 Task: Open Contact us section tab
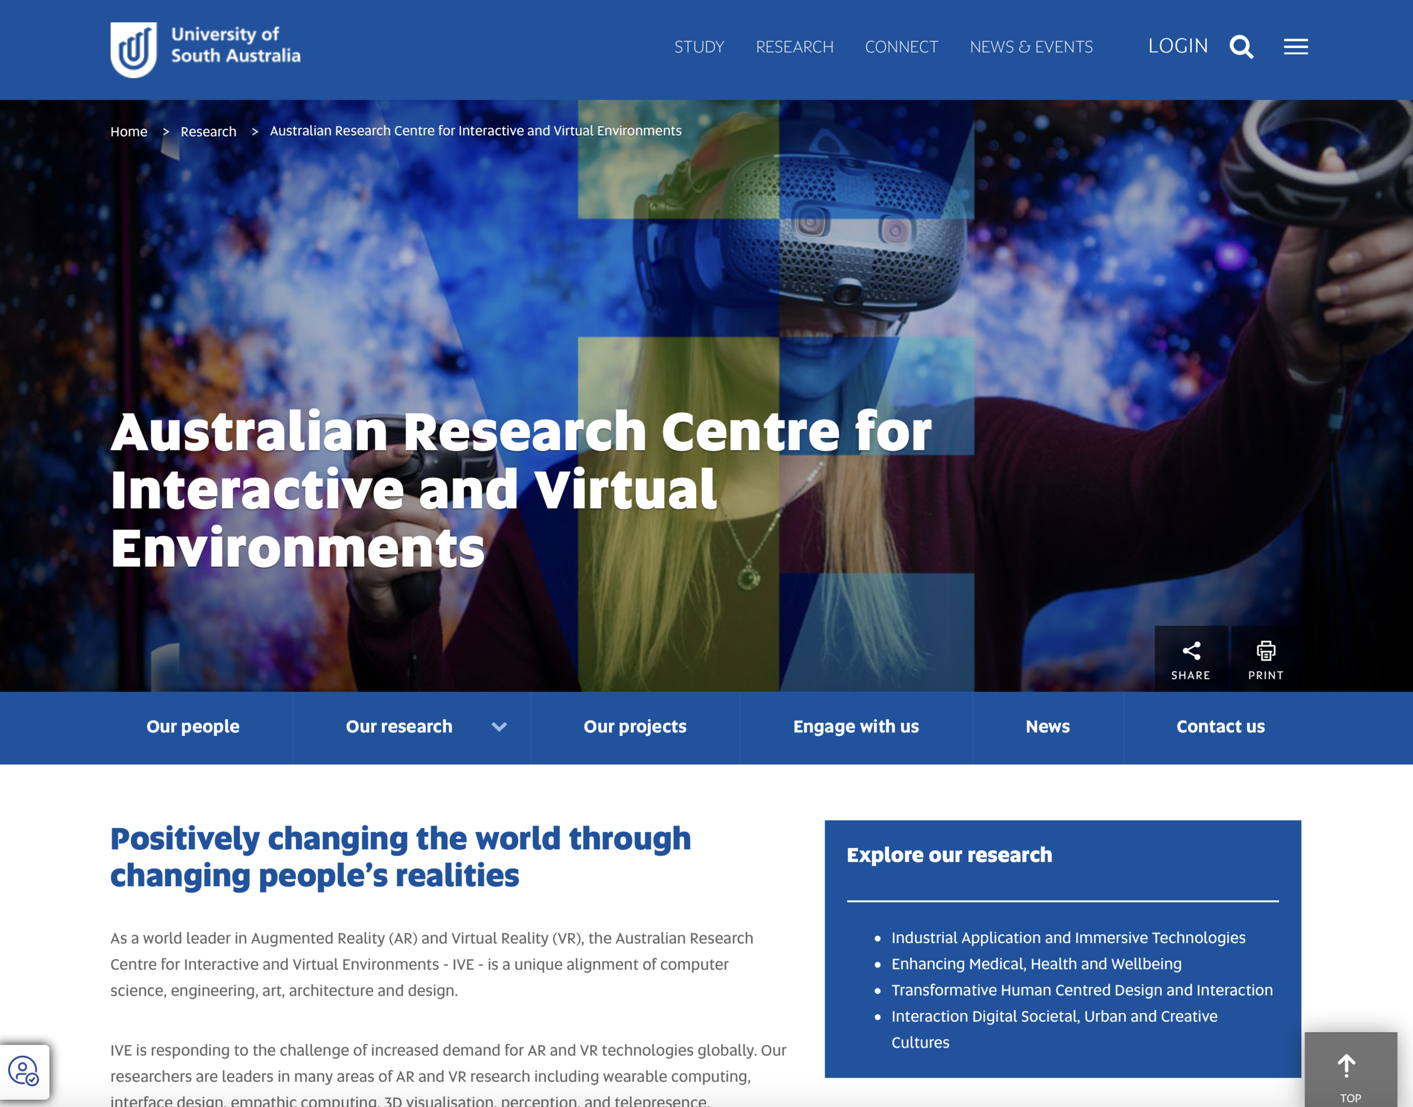tap(1220, 727)
